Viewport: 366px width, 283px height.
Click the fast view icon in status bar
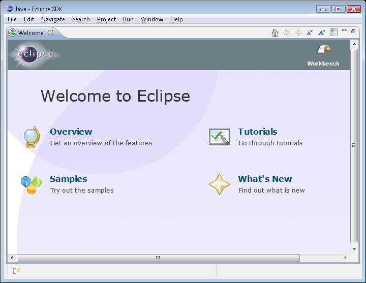pyautogui.click(x=16, y=270)
